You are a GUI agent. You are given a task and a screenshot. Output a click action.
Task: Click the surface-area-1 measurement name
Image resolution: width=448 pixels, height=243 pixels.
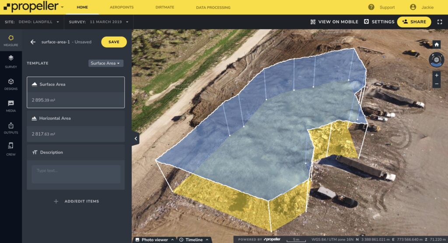(56, 42)
